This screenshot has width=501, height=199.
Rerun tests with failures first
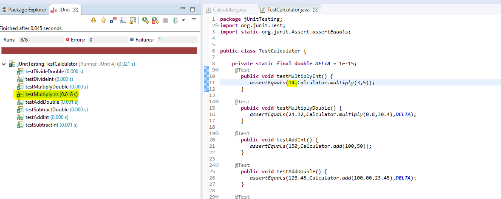pos(155,21)
